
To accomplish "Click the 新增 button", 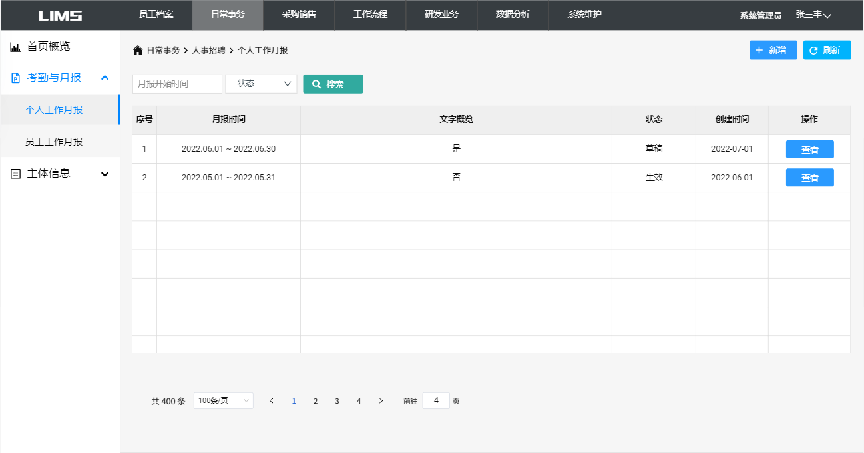I will coord(773,50).
